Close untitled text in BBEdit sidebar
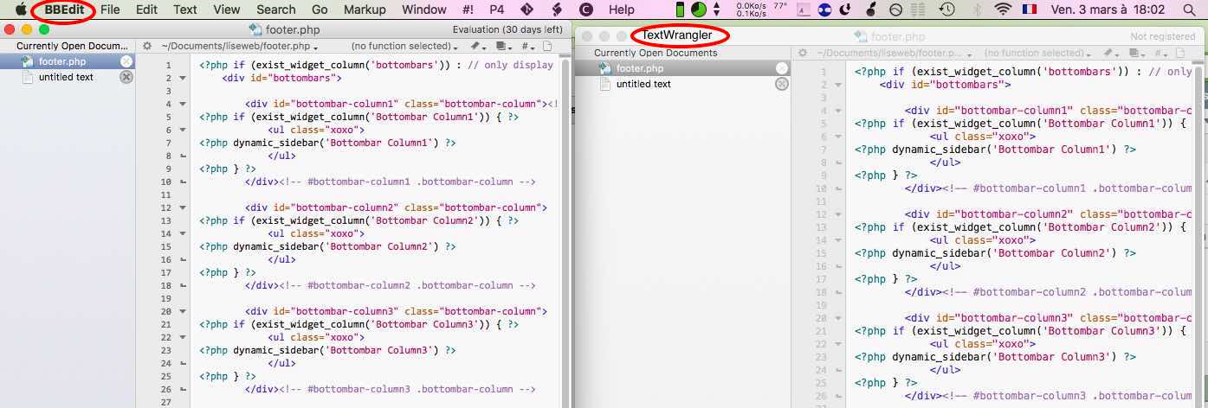Viewport: 1208px width, 408px height. point(126,77)
